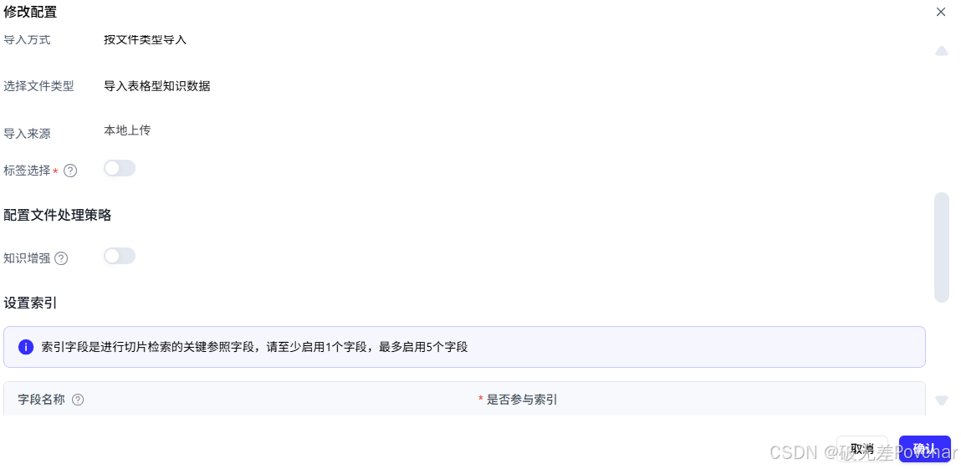
Task: Confirm changes with the 确认 button
Action: [924, 449]
